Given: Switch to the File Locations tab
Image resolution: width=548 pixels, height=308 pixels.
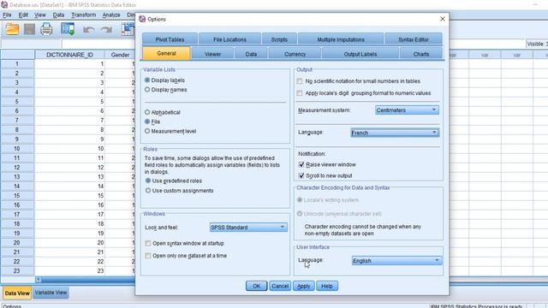Looking at the screenshot, I should 229,39.
